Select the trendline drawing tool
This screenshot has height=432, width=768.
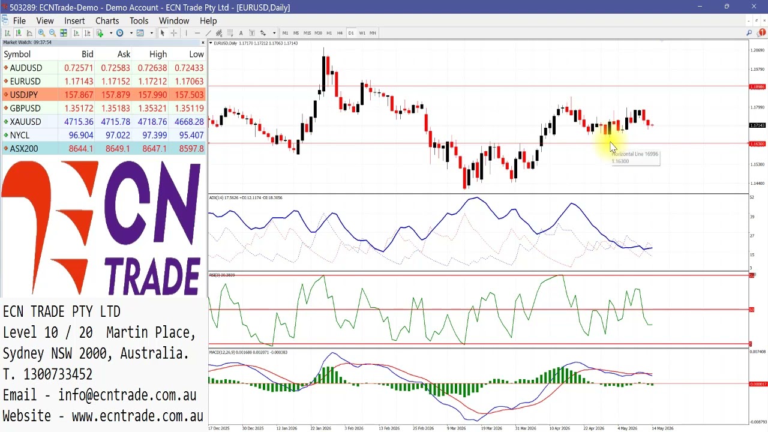click(x=208, y=33)
